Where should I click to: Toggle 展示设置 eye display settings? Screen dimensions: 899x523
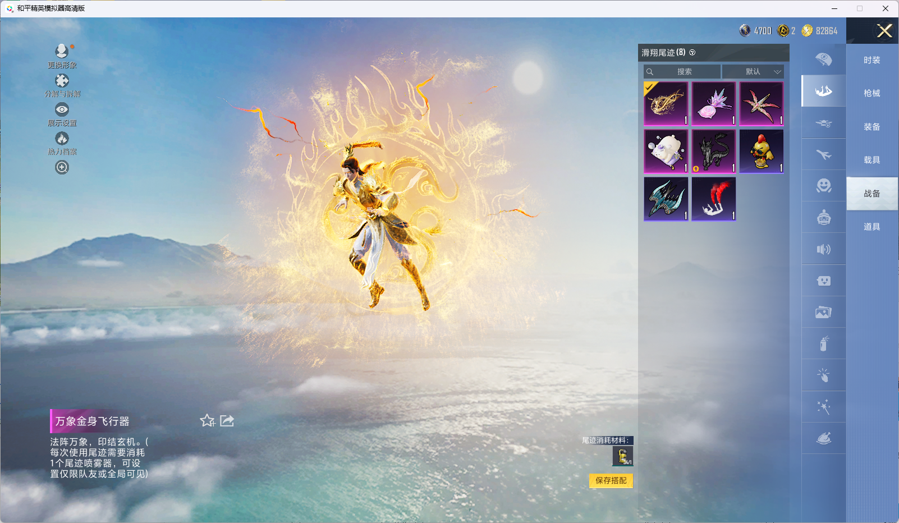(62, 109)
